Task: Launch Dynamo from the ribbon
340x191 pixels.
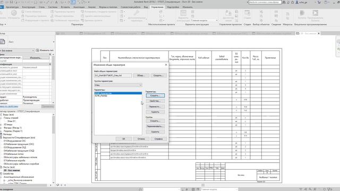Action: coord(302,14)
